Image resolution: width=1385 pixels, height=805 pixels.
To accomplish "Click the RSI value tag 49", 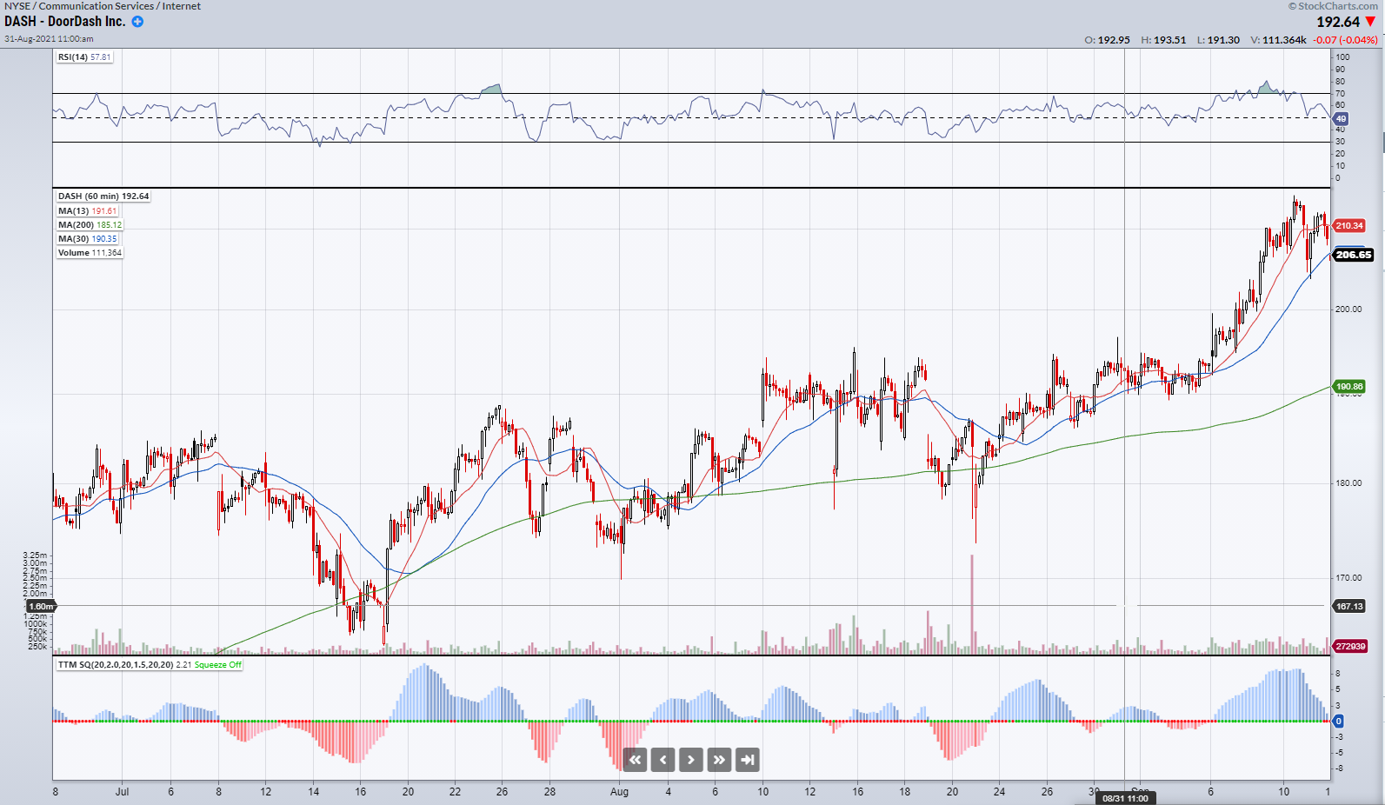I will point(1341,119).
